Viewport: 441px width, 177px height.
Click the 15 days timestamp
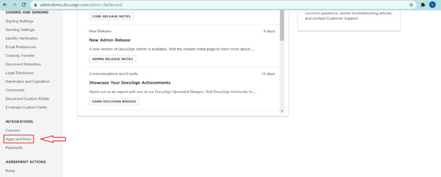(x=268, y=74)
